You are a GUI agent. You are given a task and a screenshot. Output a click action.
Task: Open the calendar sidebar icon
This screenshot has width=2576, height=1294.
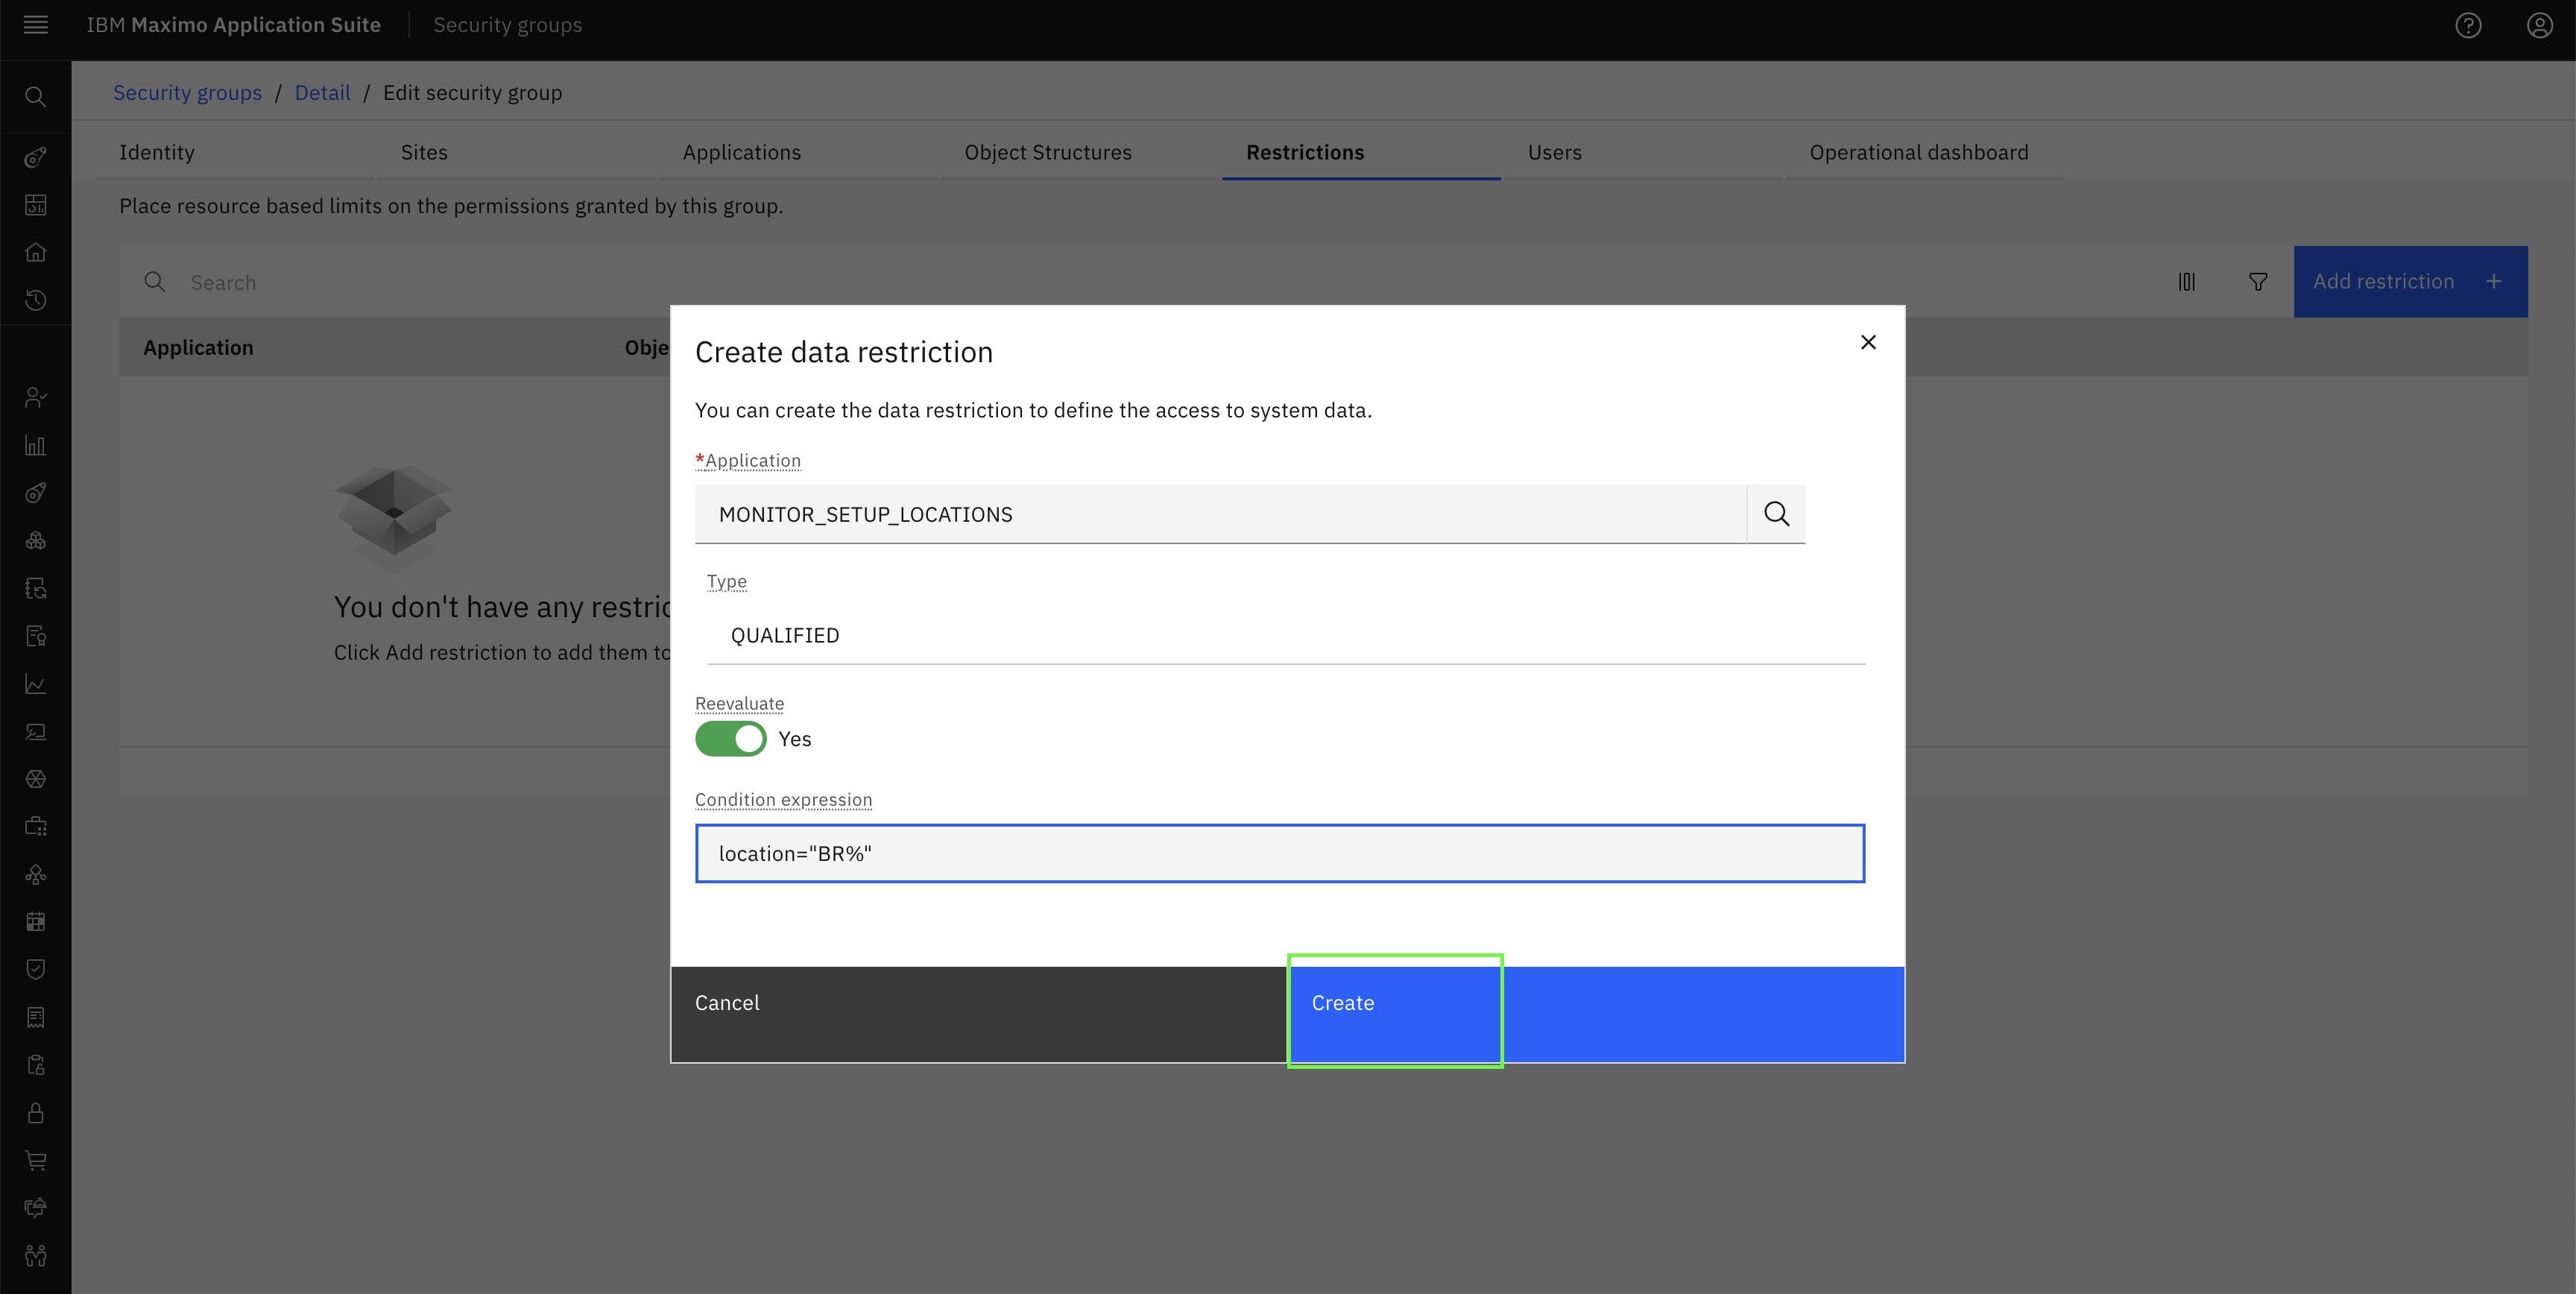point(35,922)
